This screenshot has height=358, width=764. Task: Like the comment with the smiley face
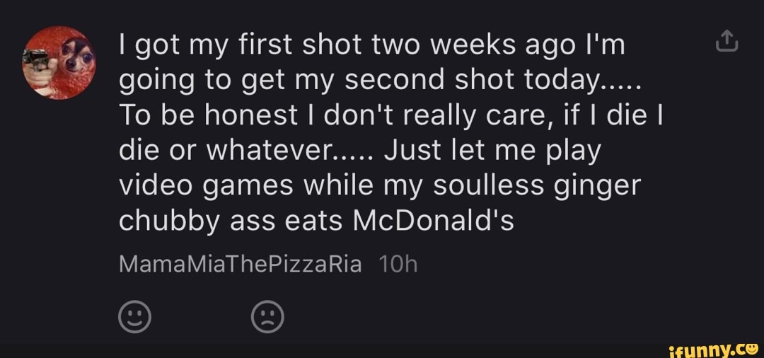pos(133,318)
